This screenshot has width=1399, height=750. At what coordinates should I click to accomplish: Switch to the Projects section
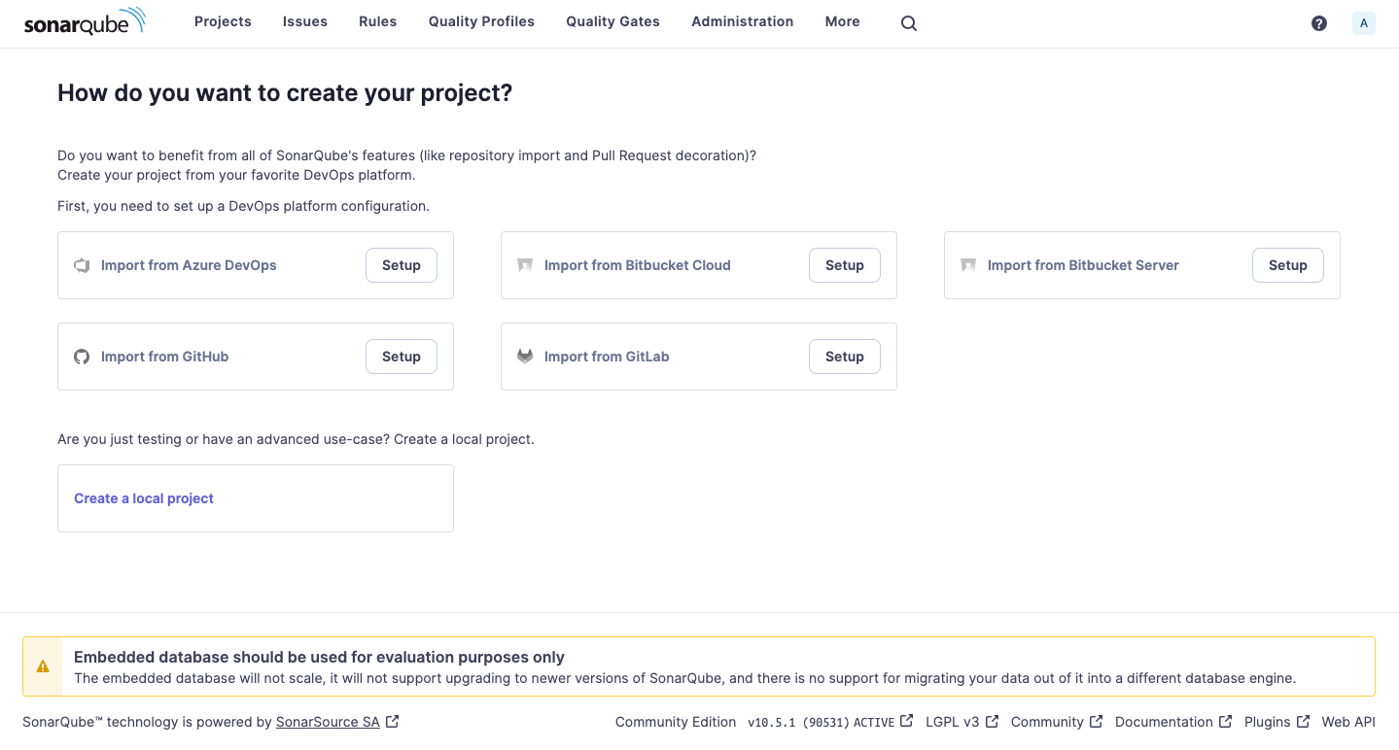223,21
